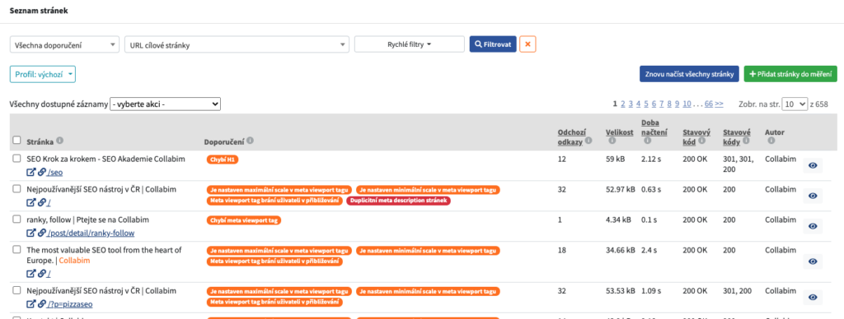Check the /?p=pizzaseo row checkbox
Image resolution: width=844 pixels, height=319 pixels.
coord(16,290)
